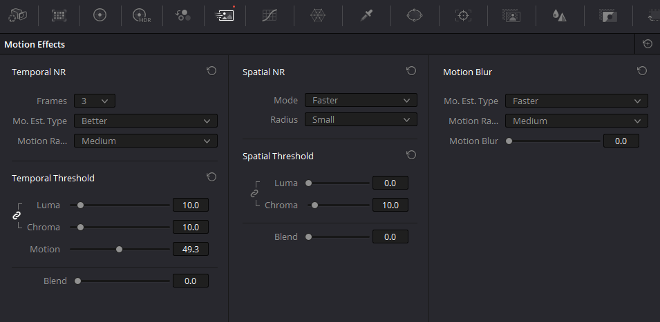The width and height of the screenshot is (660, 322).
Task: Select the Color Wheels palette icon
Action: (x=100, y=16)
